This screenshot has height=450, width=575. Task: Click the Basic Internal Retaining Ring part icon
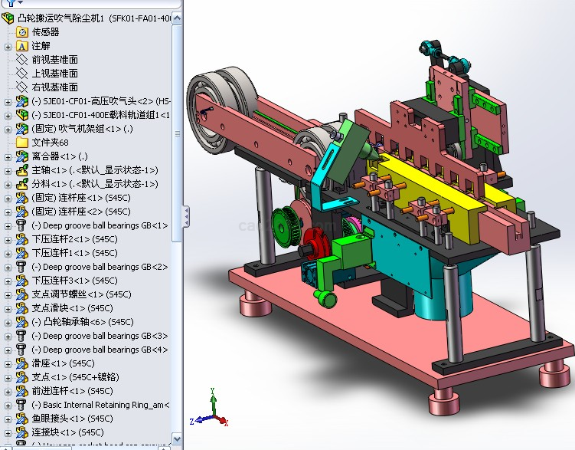coord(21,404)
